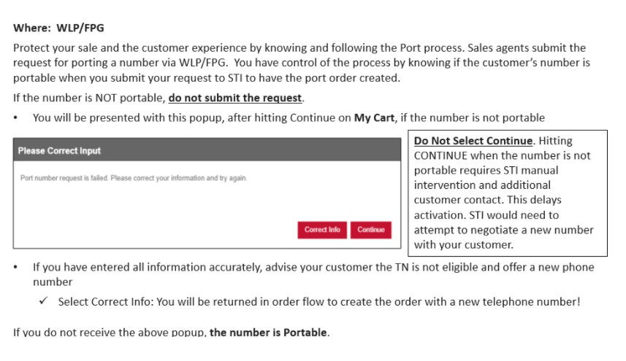Click the red Continue button in popup
Viewport: 626px width, 361px height.
tap(371, 230)
